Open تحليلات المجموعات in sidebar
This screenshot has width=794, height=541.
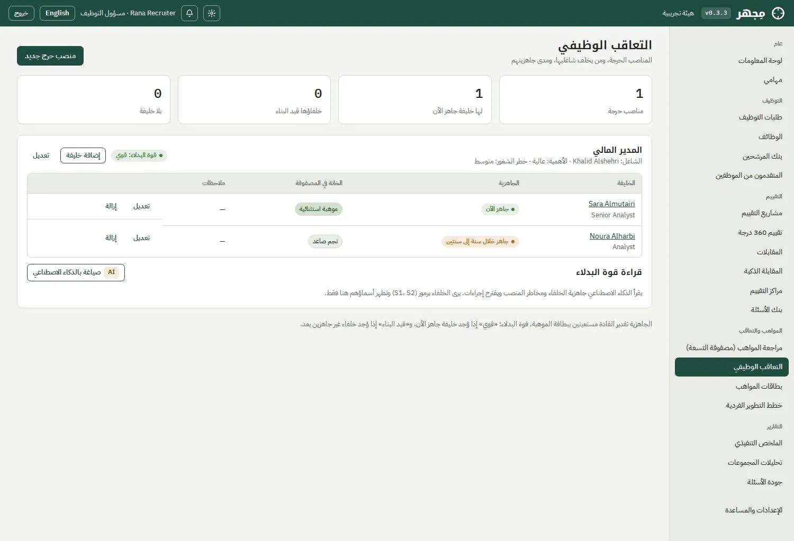732,463
